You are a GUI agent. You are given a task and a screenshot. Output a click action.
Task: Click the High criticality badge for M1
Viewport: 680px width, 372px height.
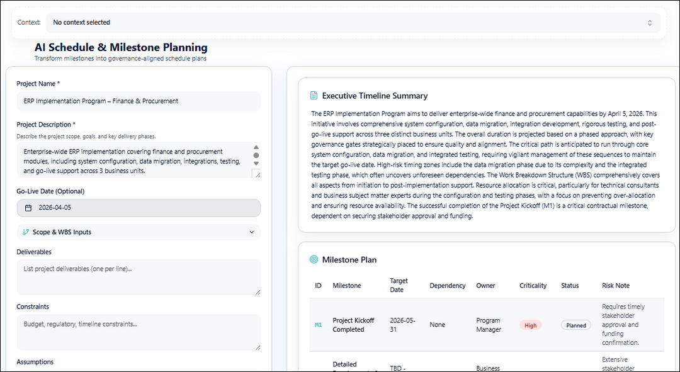pyautogui.click(x=530, y=325)
